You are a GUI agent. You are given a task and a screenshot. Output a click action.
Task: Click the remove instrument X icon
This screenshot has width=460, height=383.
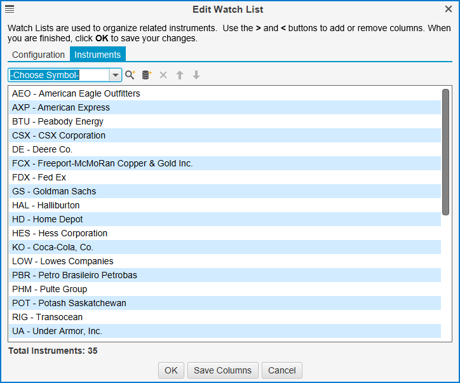click(163, 75)
